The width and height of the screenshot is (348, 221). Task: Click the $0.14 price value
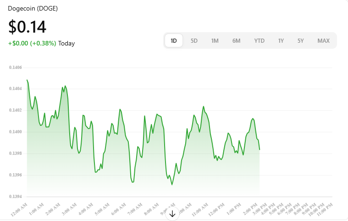27,27
